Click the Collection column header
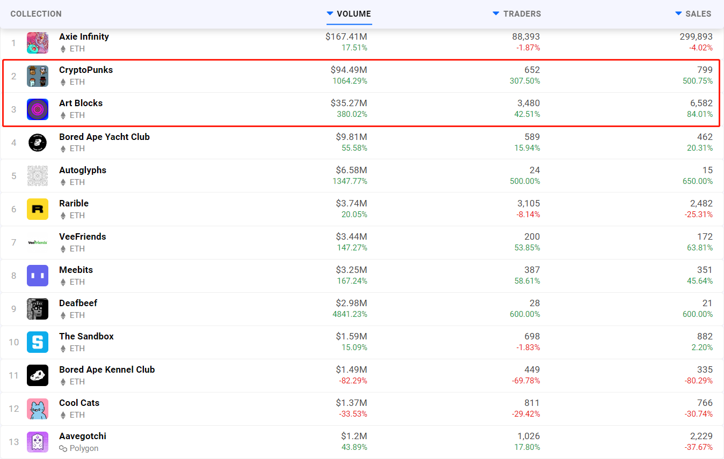Image resolution: width=724 pixels, height=459 pixels. (x=36, y=14)
